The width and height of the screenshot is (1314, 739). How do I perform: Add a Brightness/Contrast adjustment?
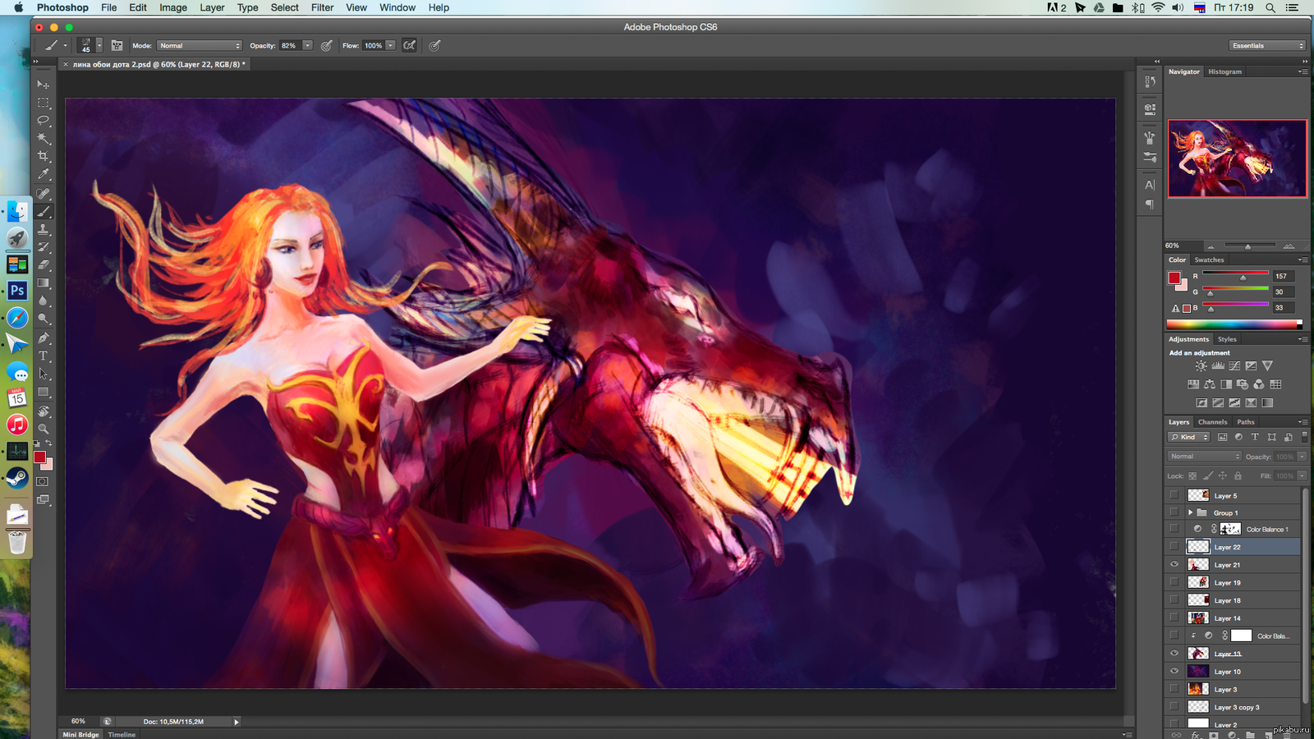coord(1201,366)
